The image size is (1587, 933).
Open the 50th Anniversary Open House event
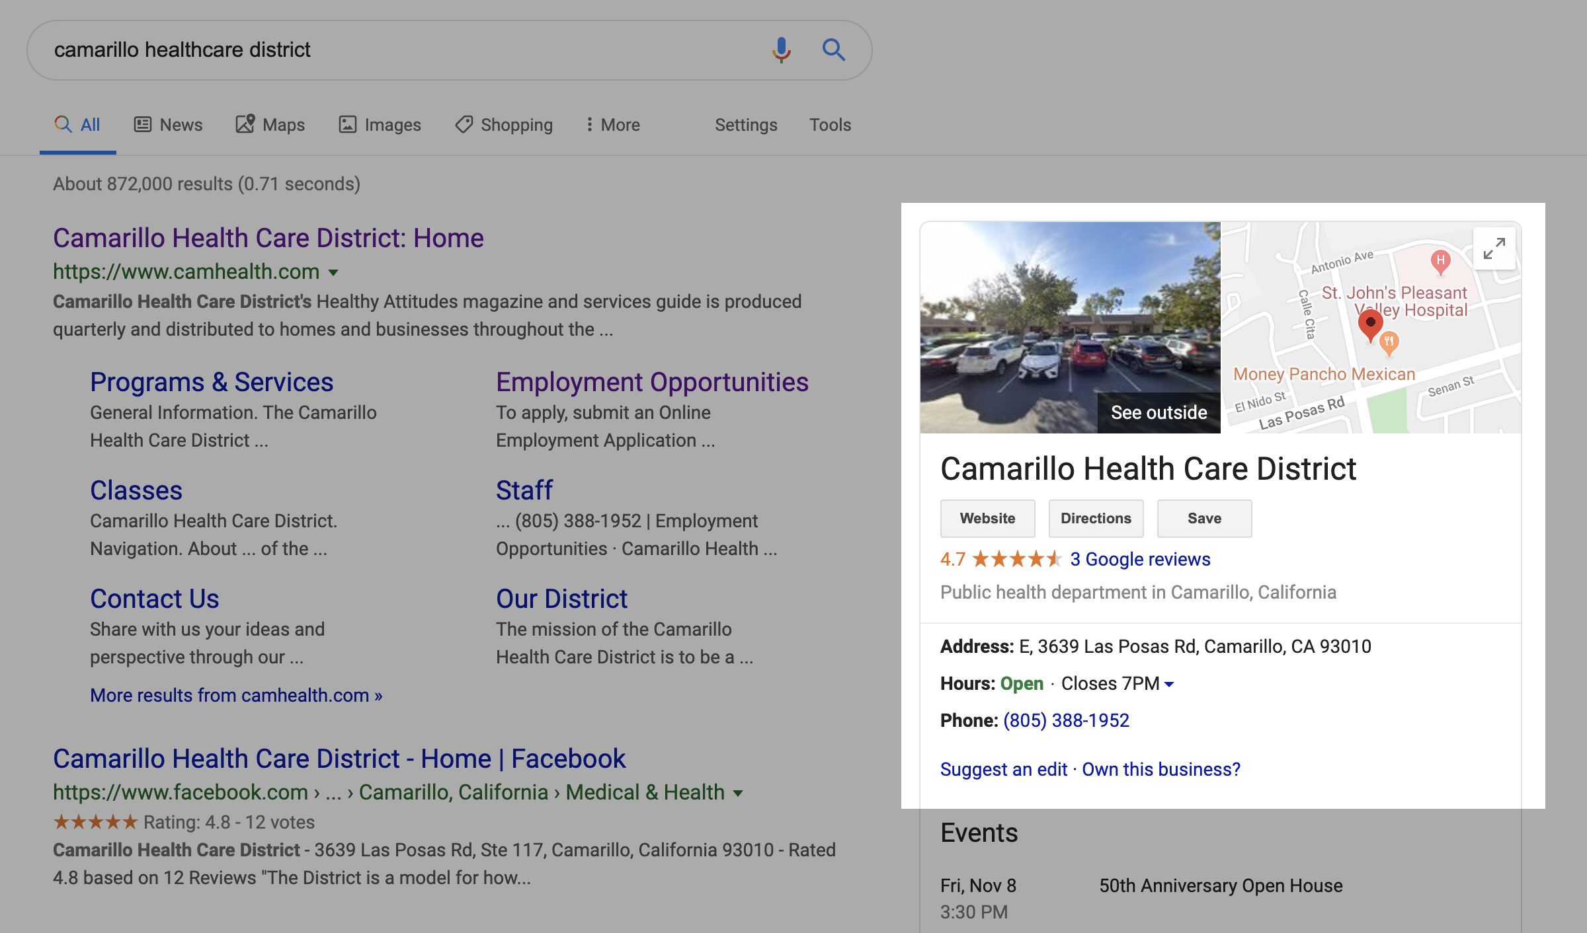tap(1221, 886)
